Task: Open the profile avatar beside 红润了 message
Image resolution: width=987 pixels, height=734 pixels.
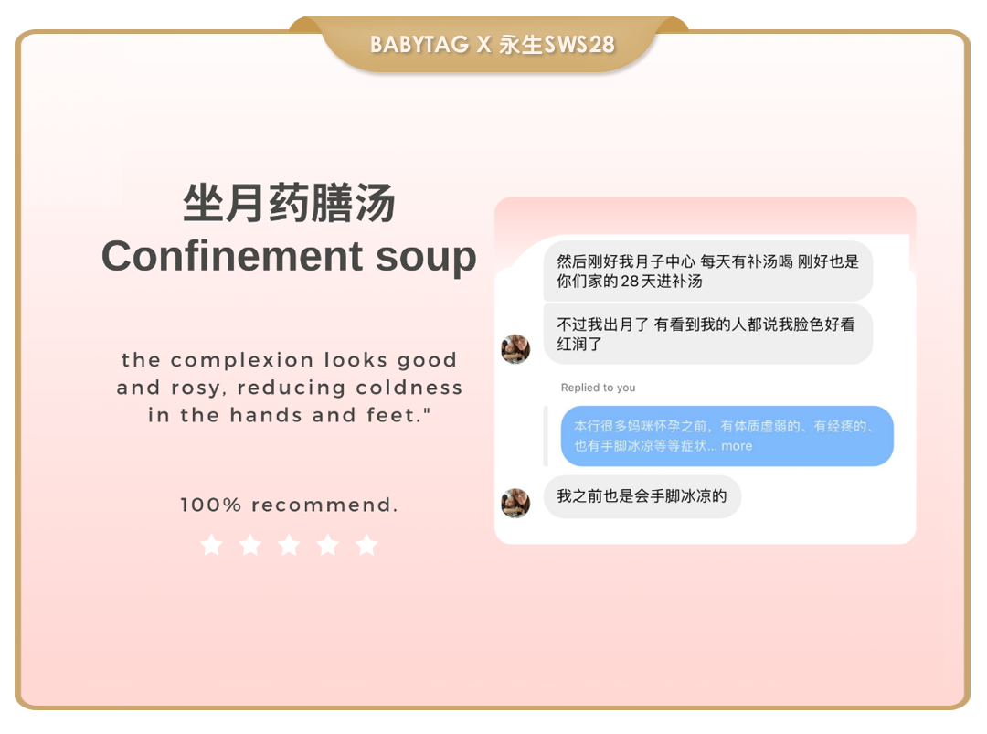Action: coord(515,349)
